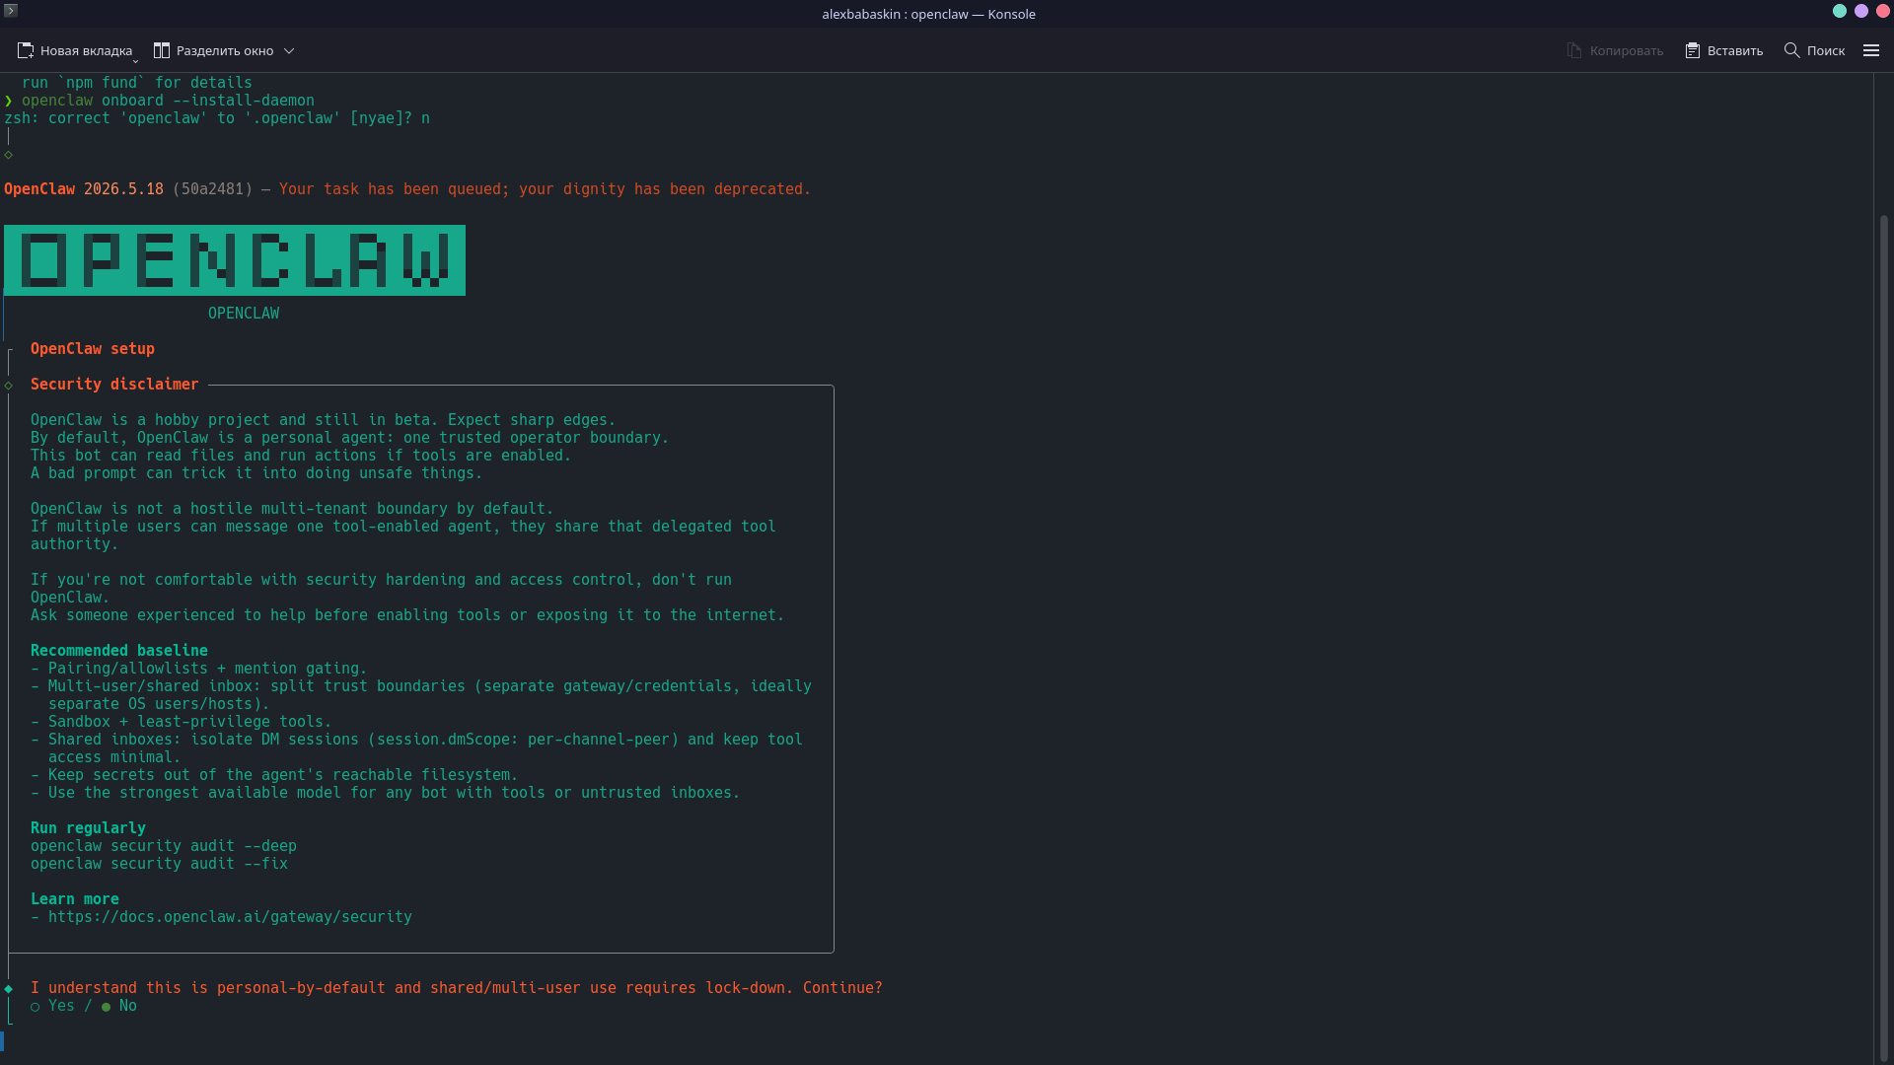Click the terminal cursor on the last line
This screenshot has height=1065, width=1894.
tap(2, 1041)
